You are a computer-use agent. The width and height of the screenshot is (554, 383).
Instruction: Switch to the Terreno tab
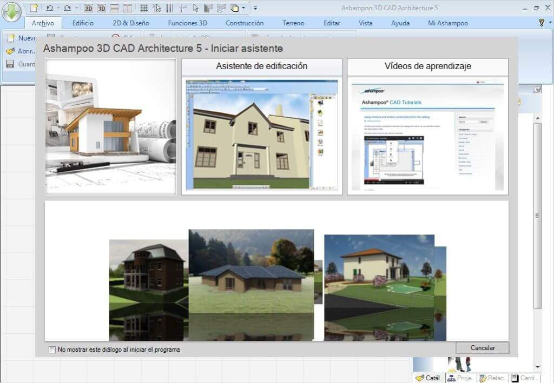(293, 23)
